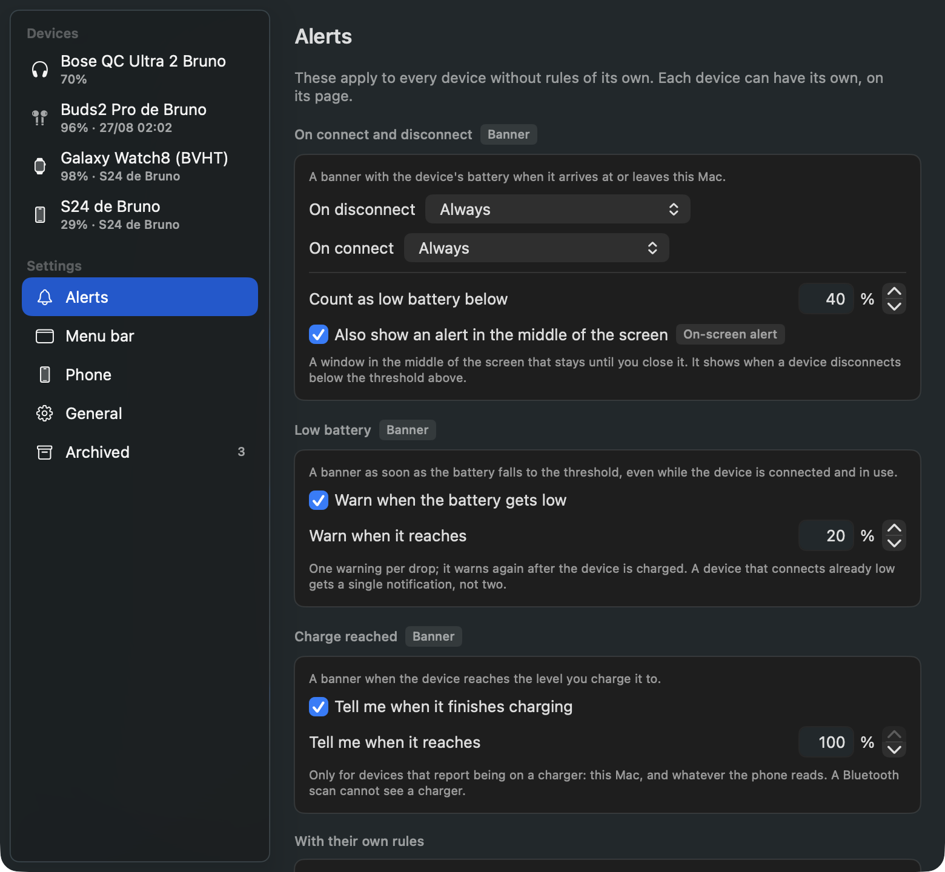Increase the low battery threshold with up arrow
Screen dimensions: 945x872
(x=894, y=291)
